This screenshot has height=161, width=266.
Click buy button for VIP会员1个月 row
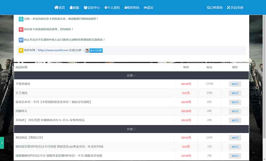(x=235, y=156)
